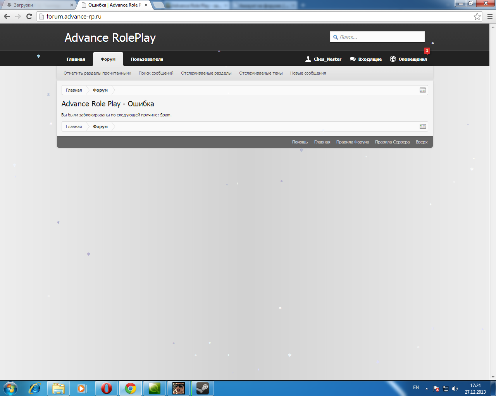The height and width of the screenshot is (396, 496).
Task: Click the address bar showing forum.advance-rp.ru
Action: tap(259, 16)
